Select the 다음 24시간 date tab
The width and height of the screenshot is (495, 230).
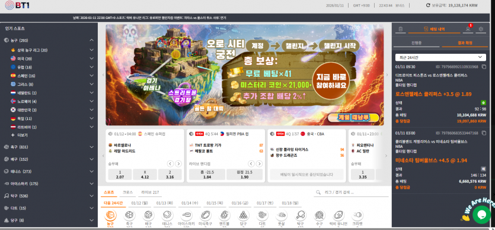click(x=113, y=203)
